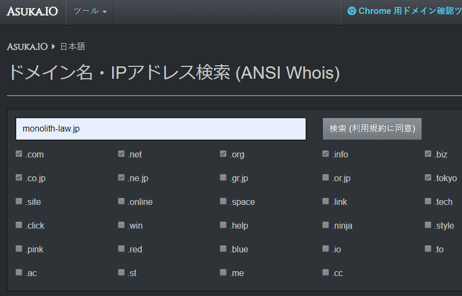Click the ASUKA.IO logo in navbar
The image size is (462, 296).
(x=32, y=11)
